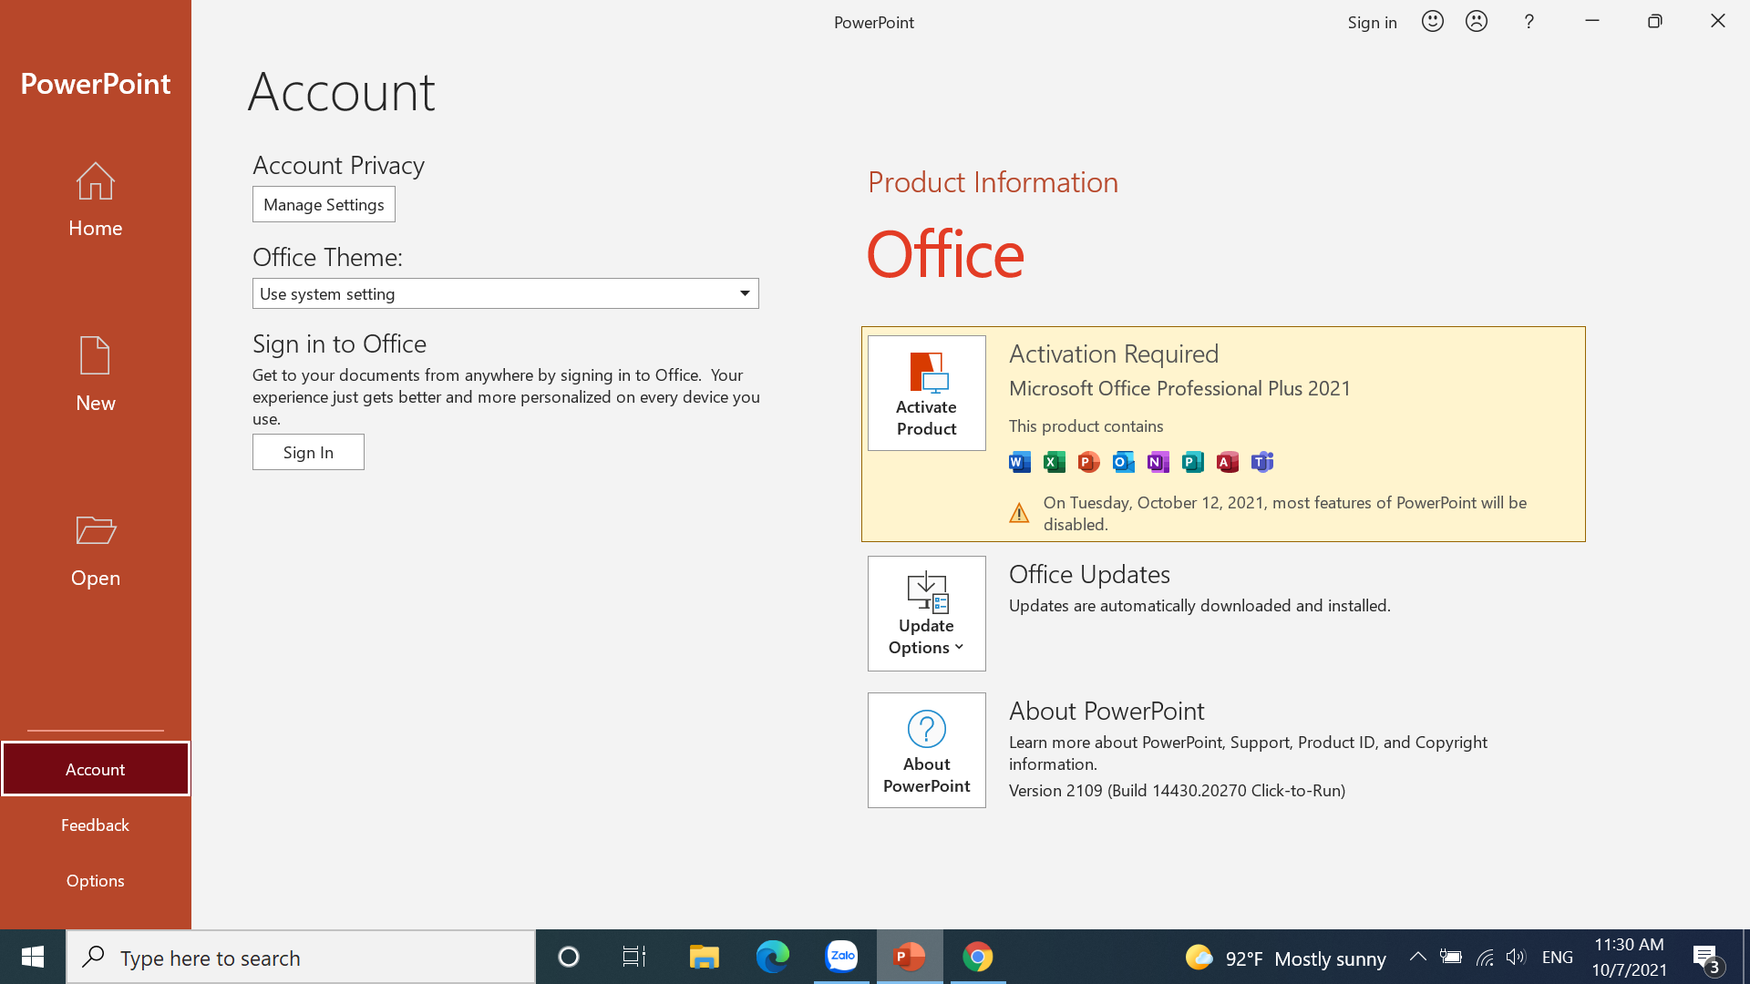This screenshot has width=1750, height=984.
Task: Open the Feedback tab
Action: tap(95, 825)
